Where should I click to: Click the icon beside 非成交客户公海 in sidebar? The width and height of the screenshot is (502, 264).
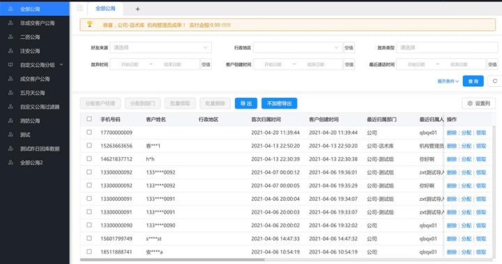(10, 23)
